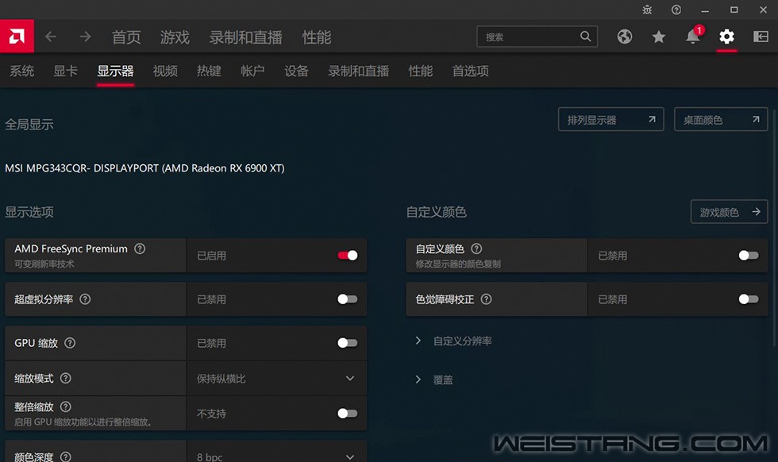Viewport: 778px width, 462px height.
Task: Open 首页 top menu
Action: pyautogui.click(x=126, y=37)
